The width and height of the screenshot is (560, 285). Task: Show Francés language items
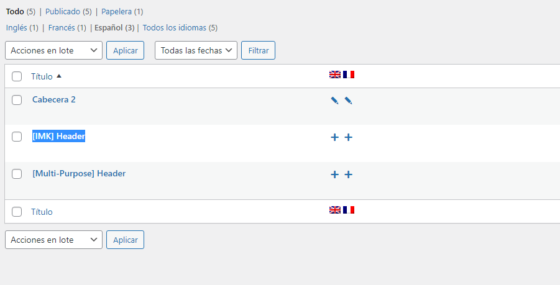61,27
